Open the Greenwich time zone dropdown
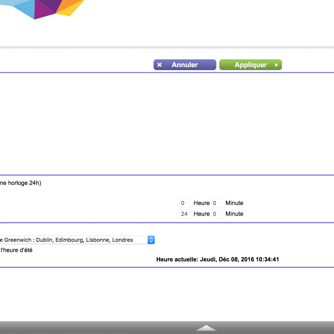This screenshot has width=334, height=334. click(x=77, y=240)
